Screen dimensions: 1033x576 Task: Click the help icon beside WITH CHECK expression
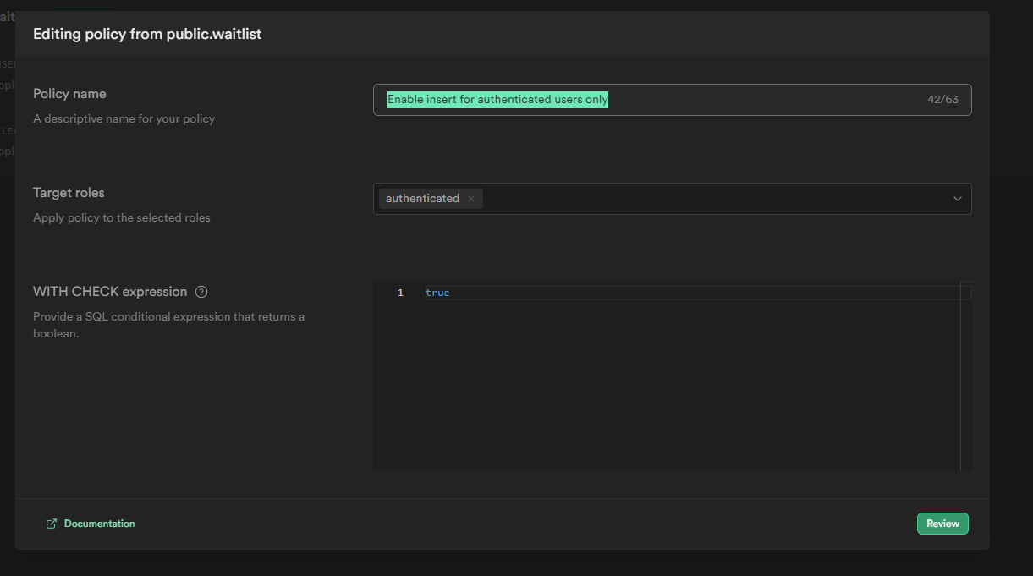click(x=201, y=292)
